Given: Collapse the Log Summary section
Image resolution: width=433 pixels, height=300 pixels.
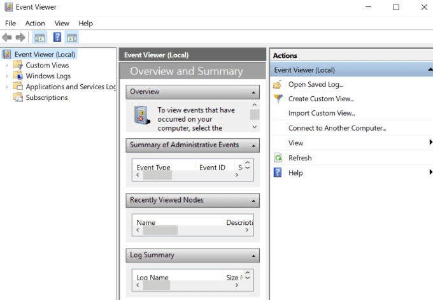Looking at the screenshot, I should pyautogui.click(x=253, y=256).
